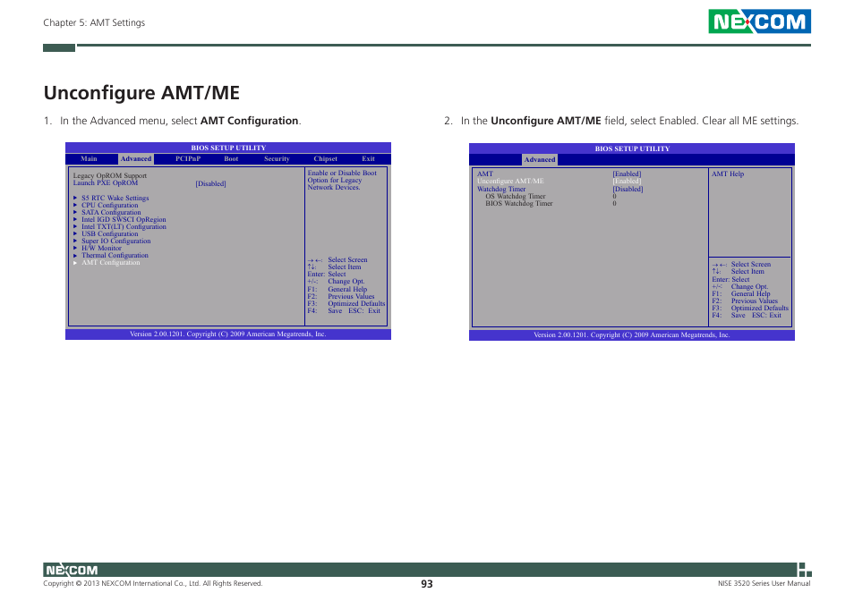
Task: Click 'F1: General Help' in step 1 screenshot
Action: tap(337, 290)
